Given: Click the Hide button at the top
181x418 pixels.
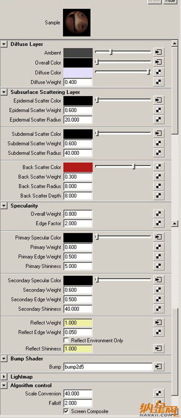Looking at the screenshot, I should pos(170,1).
